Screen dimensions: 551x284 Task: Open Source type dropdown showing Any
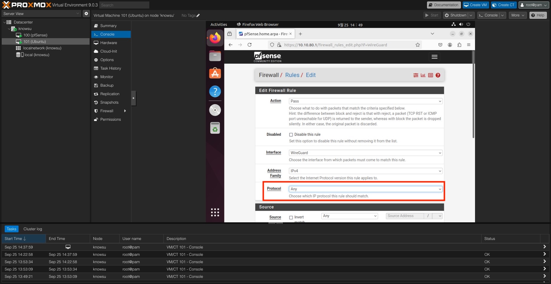(x=350, y=216)
